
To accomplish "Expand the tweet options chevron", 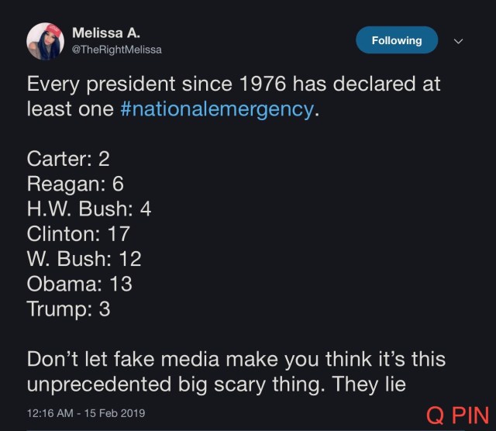I will click(458, 41).
